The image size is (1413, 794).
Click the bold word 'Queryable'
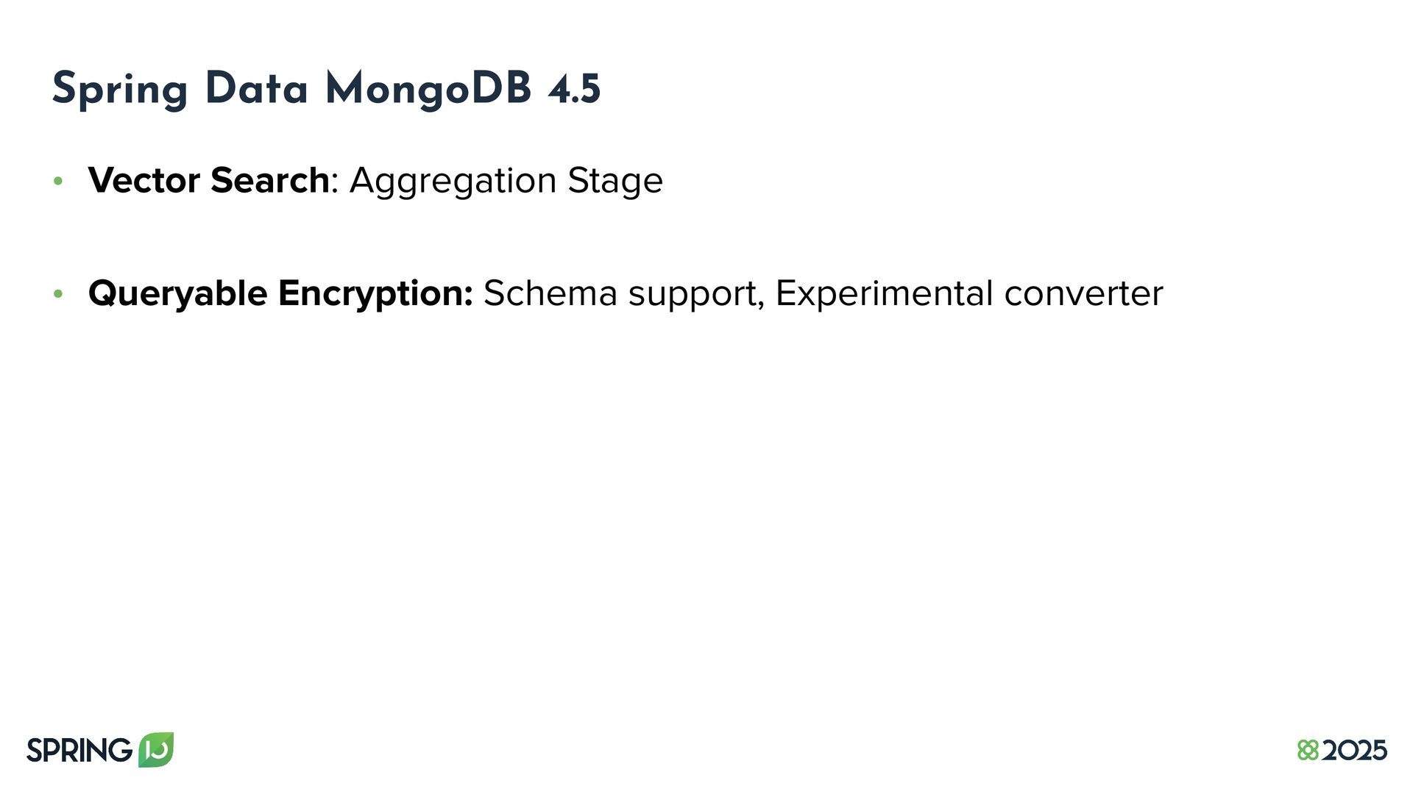(x=177, y=295)
